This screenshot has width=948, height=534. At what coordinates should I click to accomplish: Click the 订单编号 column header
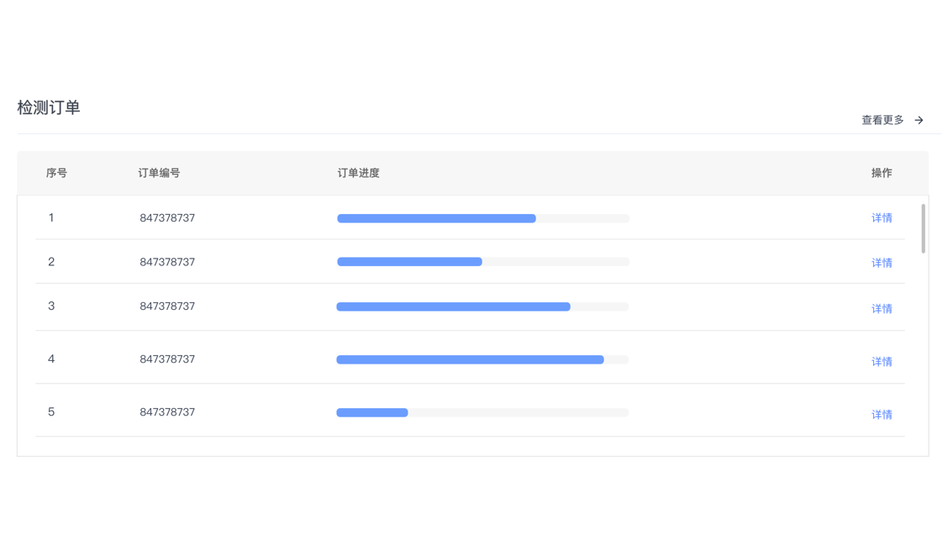[159, 173]
